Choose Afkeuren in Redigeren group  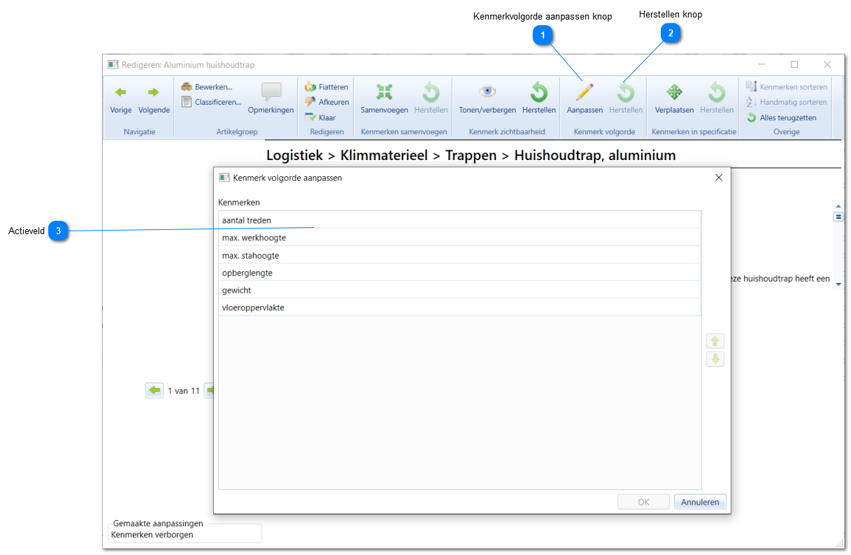coord(327,102)
